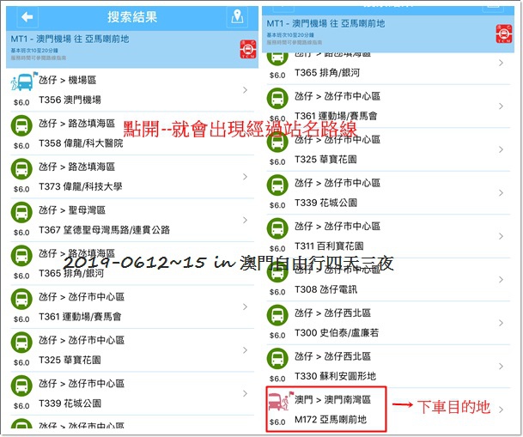
Task: Select the $6.0 fare beside M172 亞馬喇前地
Action: tap(277, 422)
